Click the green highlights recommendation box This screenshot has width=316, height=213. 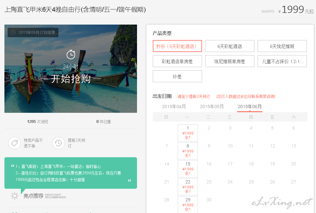click(71, 173)
